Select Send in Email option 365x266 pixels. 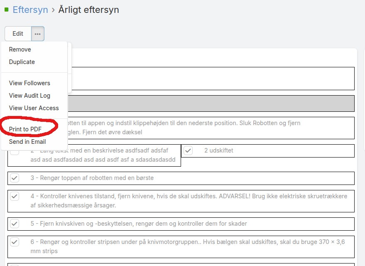tap(27, 142)
